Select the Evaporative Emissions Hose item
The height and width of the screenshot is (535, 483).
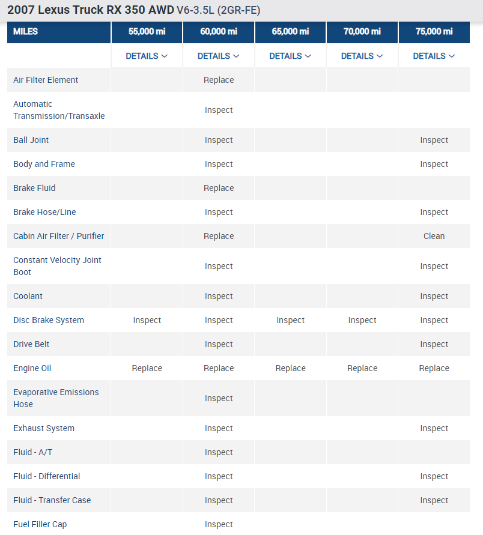click(x=56, y=398)
